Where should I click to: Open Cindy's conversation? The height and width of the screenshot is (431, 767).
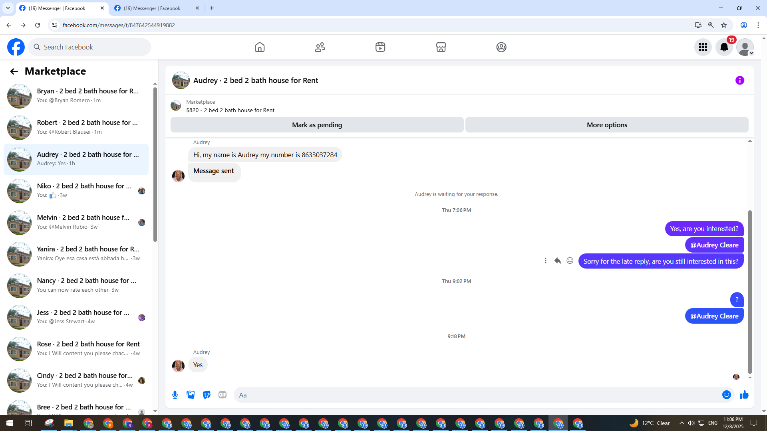tap(76, 380)
